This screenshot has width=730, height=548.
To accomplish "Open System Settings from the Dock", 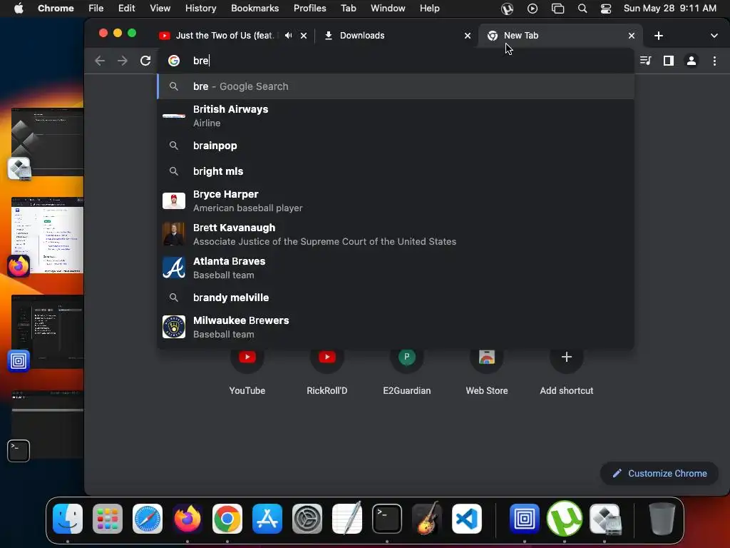I will click(x=307, y=519).
